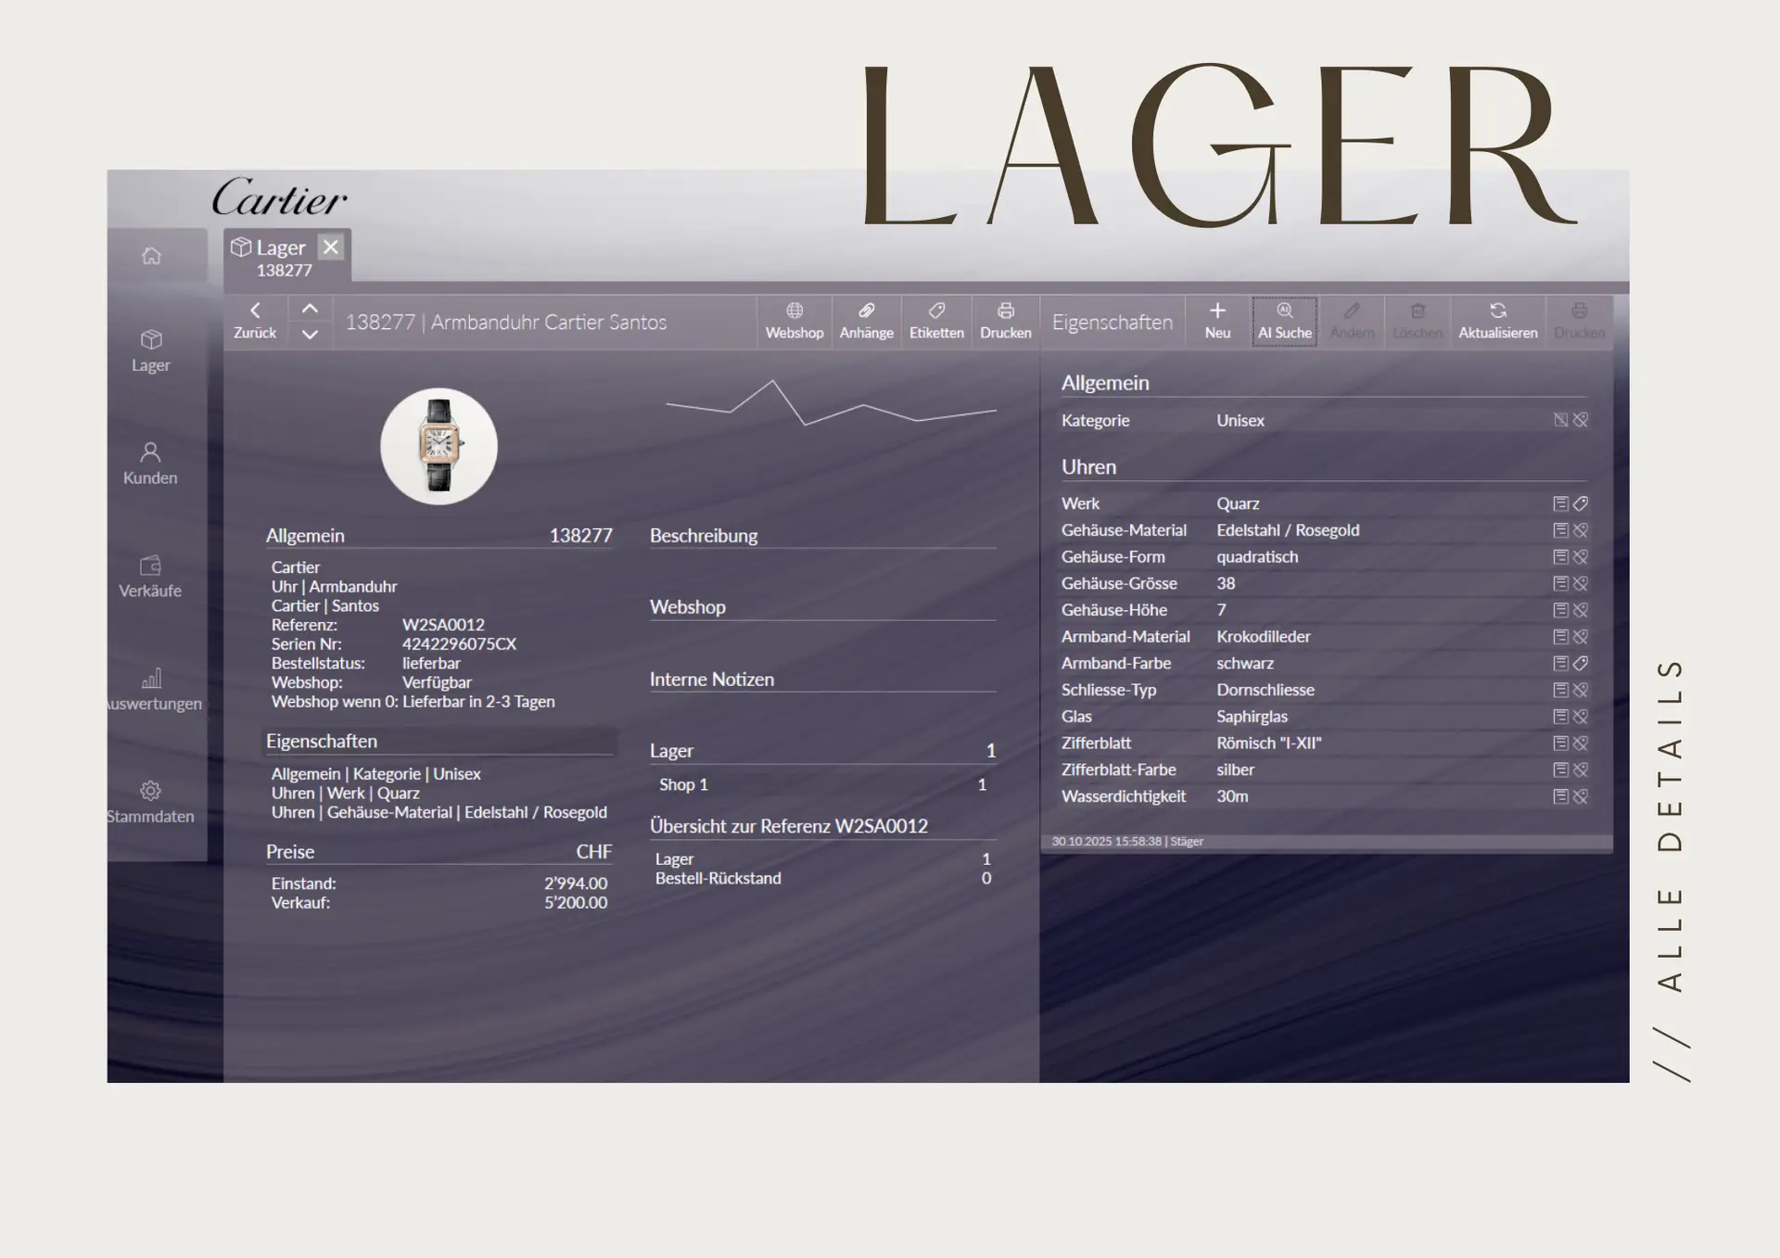Toggle label tag on Zifferblatt-Farbe row
The image size is (1780, 1258).
coord(1582,769)
